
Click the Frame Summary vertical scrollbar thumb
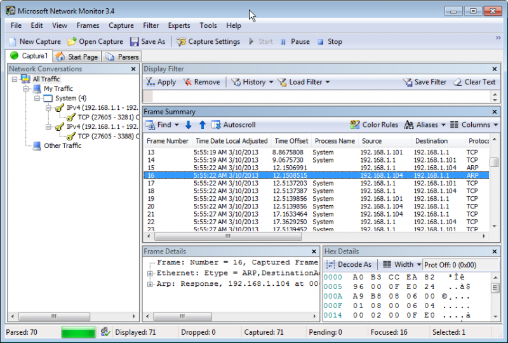click(494, 162)
